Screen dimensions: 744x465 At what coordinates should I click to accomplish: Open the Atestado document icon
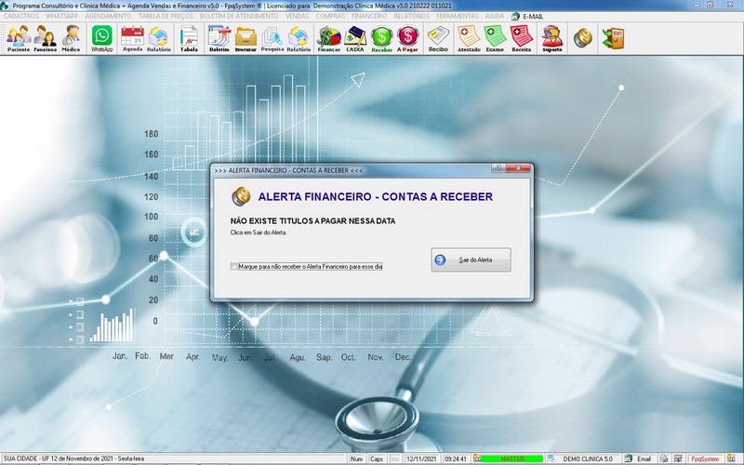point(469,38)
